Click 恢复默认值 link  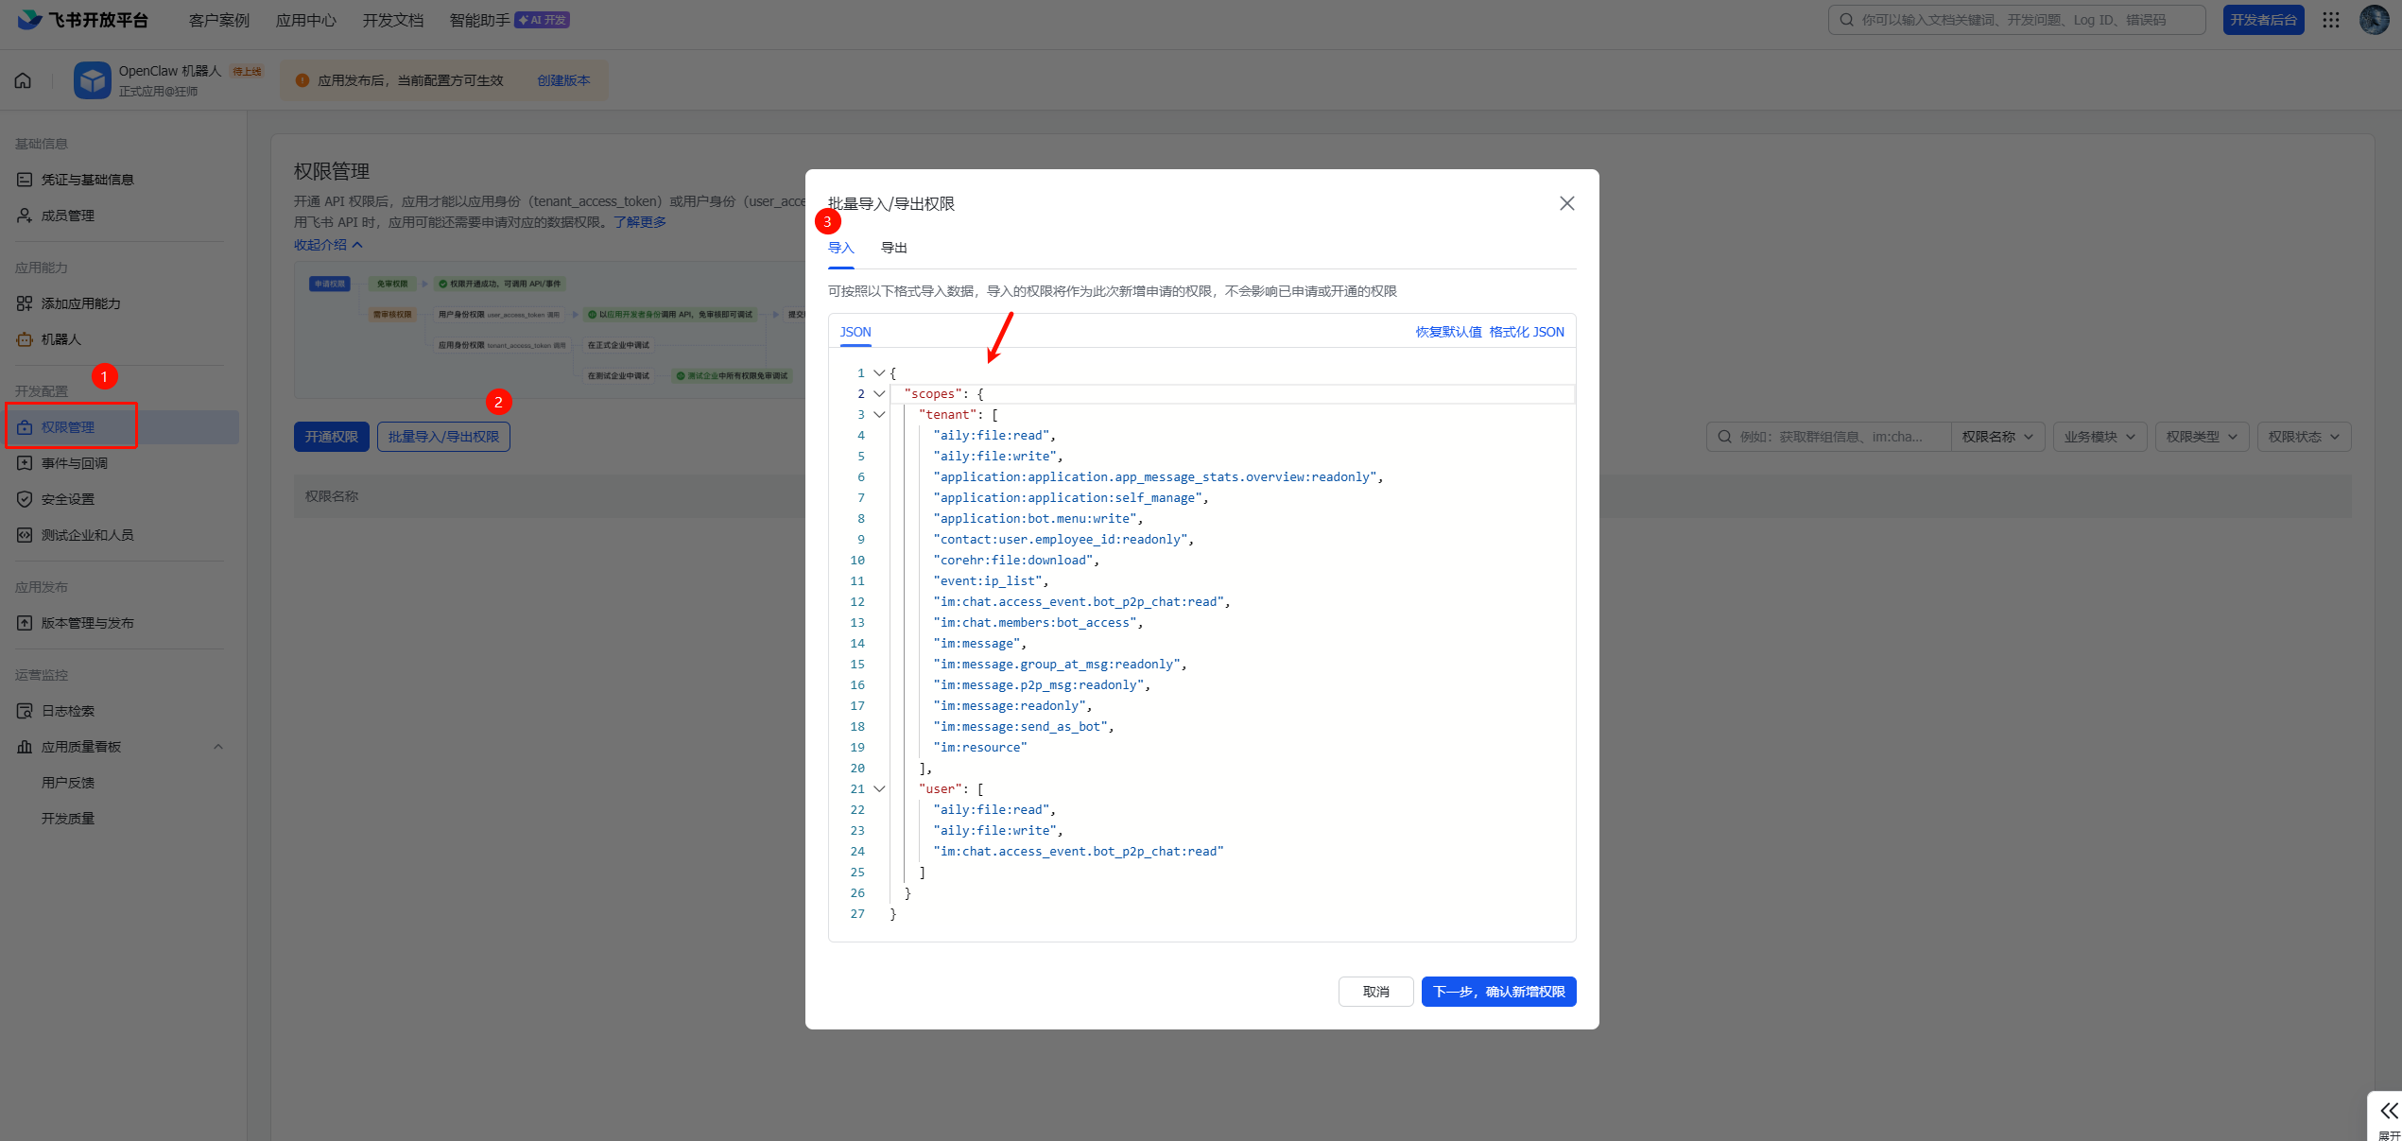1448,332
